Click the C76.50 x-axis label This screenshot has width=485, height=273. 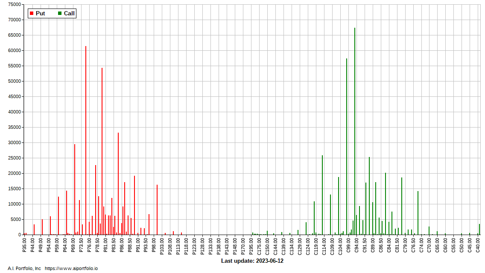413,245
